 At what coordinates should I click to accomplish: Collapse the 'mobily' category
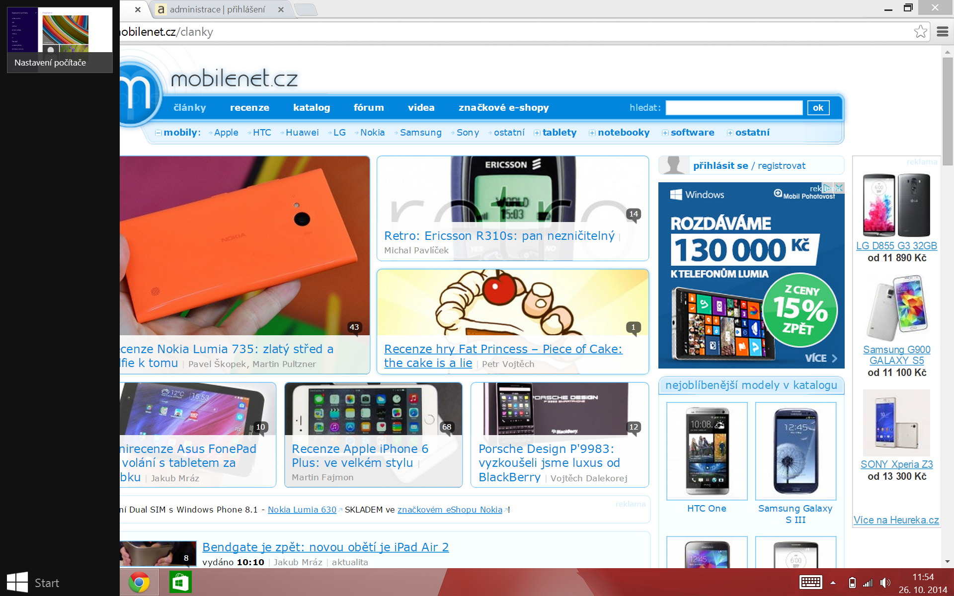(159, 133)
